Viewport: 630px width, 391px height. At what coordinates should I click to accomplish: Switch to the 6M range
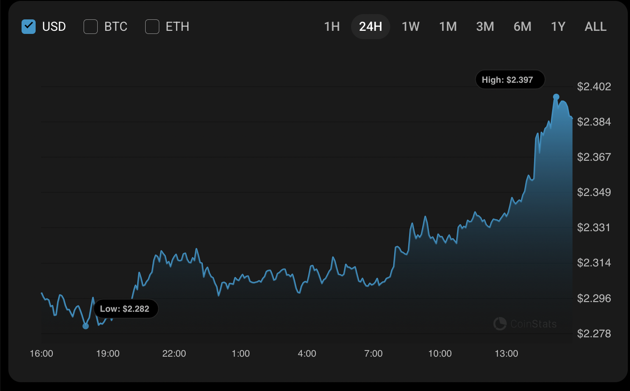[522, 27]
